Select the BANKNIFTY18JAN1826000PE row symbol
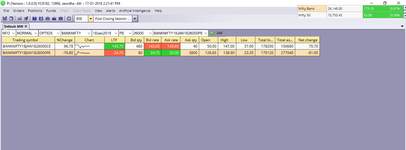This screenshot has width=406, height=150. (x=28, y=53)
